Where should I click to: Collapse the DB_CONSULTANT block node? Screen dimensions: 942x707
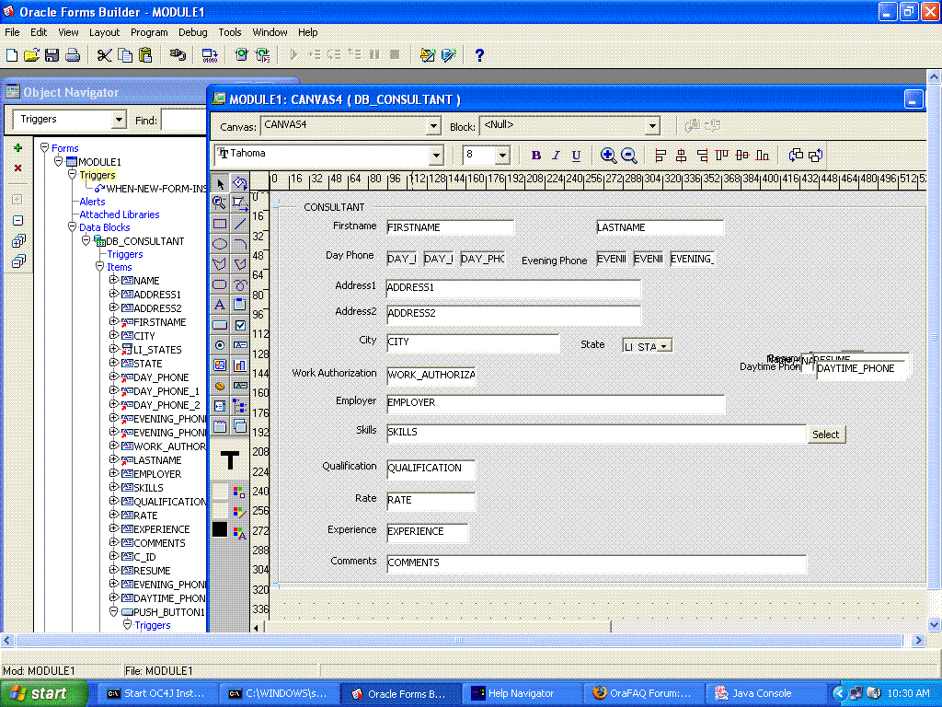pyautogui.click(x=86, y=240)
